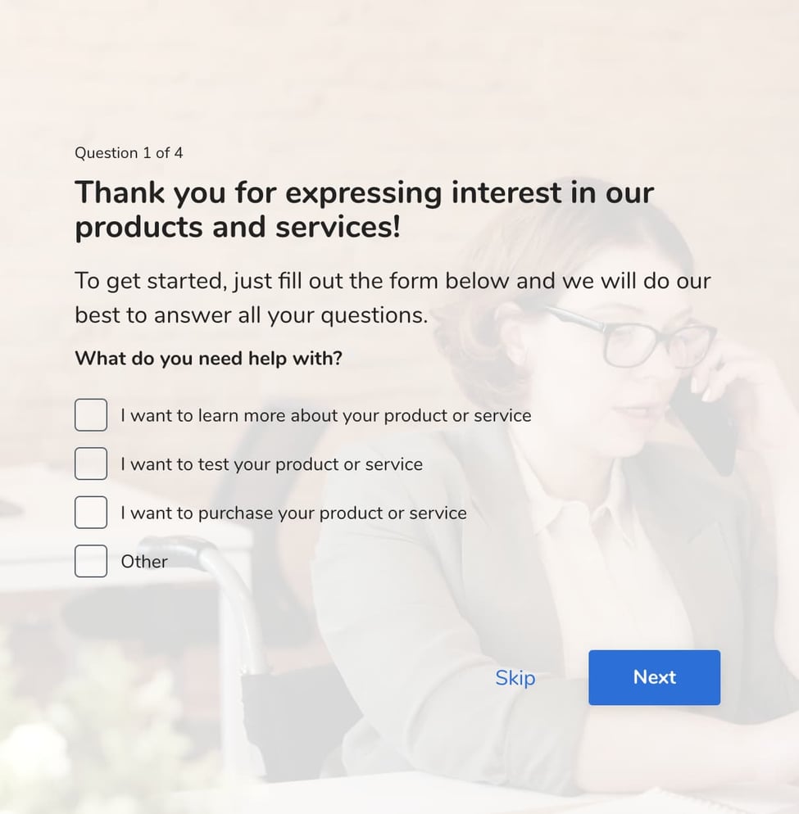Enable the purchase your product checkbox
Image resolution: width=799 pixels, height=814 pixels.
coord(91,513)
